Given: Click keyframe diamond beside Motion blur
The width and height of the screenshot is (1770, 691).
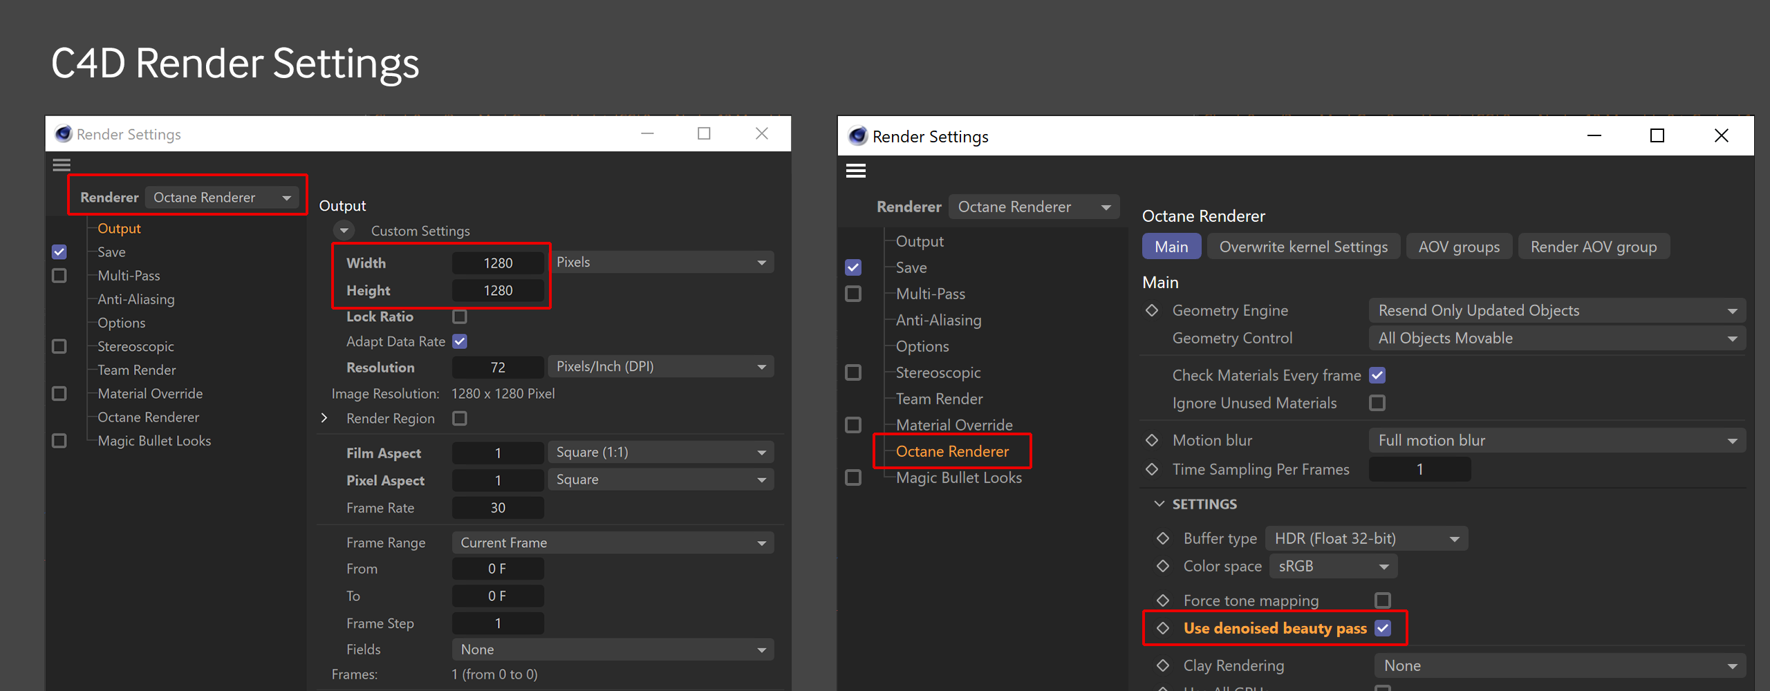Looking at the screenshot, I should point(1152,440).
